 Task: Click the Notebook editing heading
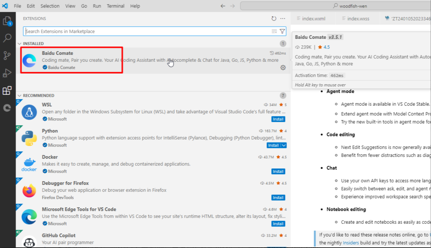click(346, 209)
